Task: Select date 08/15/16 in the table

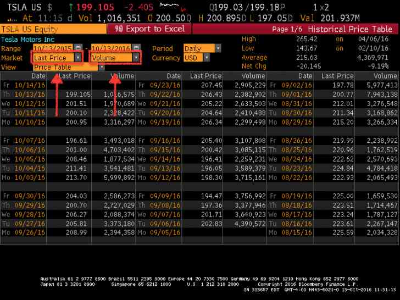Action: (297, 232)
